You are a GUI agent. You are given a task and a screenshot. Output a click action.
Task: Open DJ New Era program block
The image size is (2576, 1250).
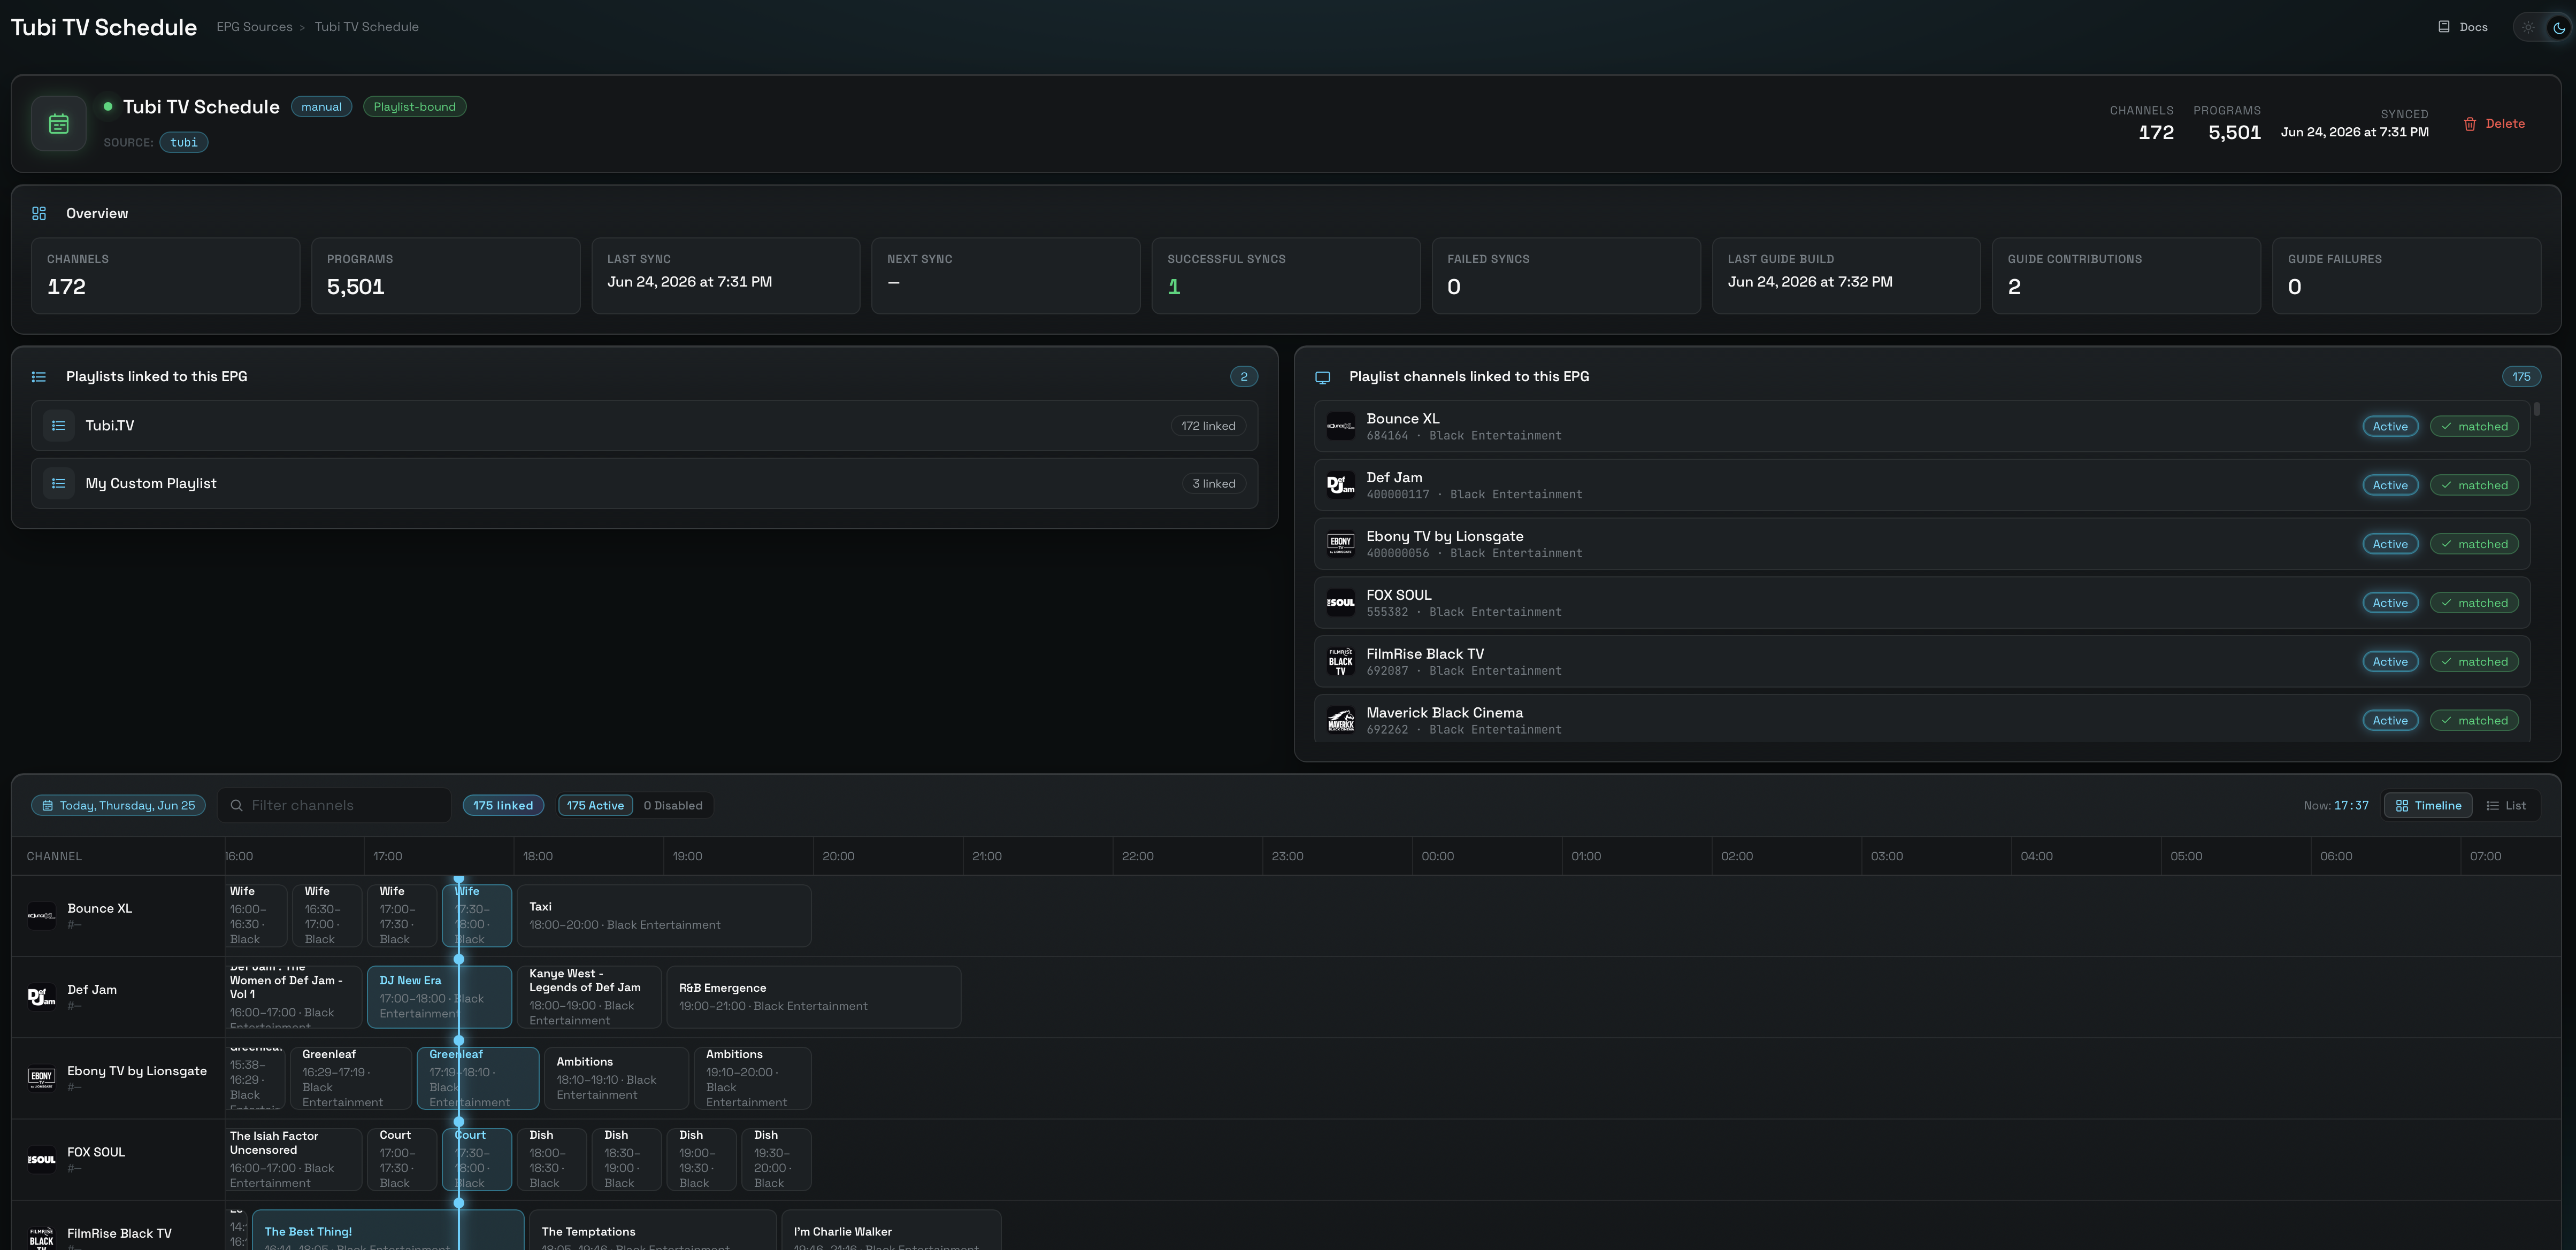439,997
